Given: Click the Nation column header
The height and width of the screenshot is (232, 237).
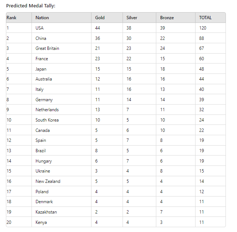Looking at the screenshot, I should tap(42, 18).
